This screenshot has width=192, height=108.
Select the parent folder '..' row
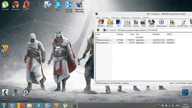[x=136, y=37]
